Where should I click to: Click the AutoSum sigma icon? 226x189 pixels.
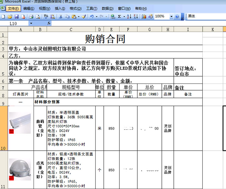(119, 16)
